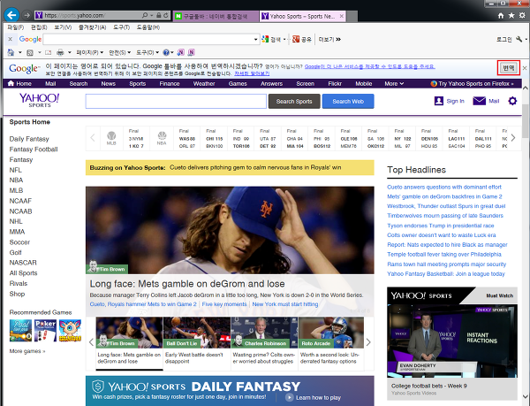Show next stories with the carousel right arrow
This screenshot has height=406, width=530.
tap(368, 342)
